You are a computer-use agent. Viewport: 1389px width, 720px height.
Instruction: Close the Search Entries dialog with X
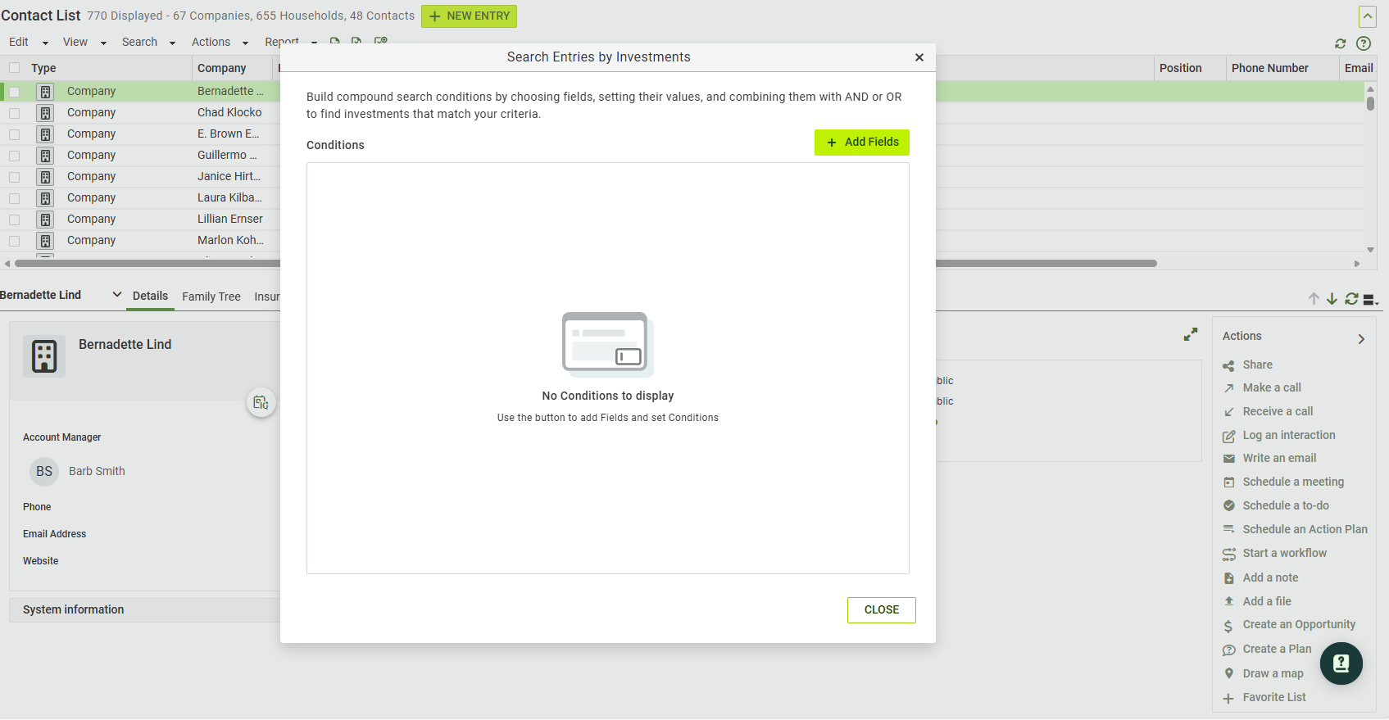[919, 57]
